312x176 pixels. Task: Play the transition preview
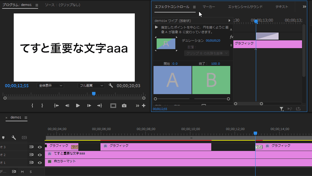point(156,27)
